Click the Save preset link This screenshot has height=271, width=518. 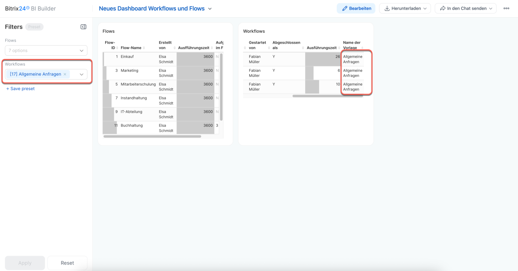tap(21, 89)
